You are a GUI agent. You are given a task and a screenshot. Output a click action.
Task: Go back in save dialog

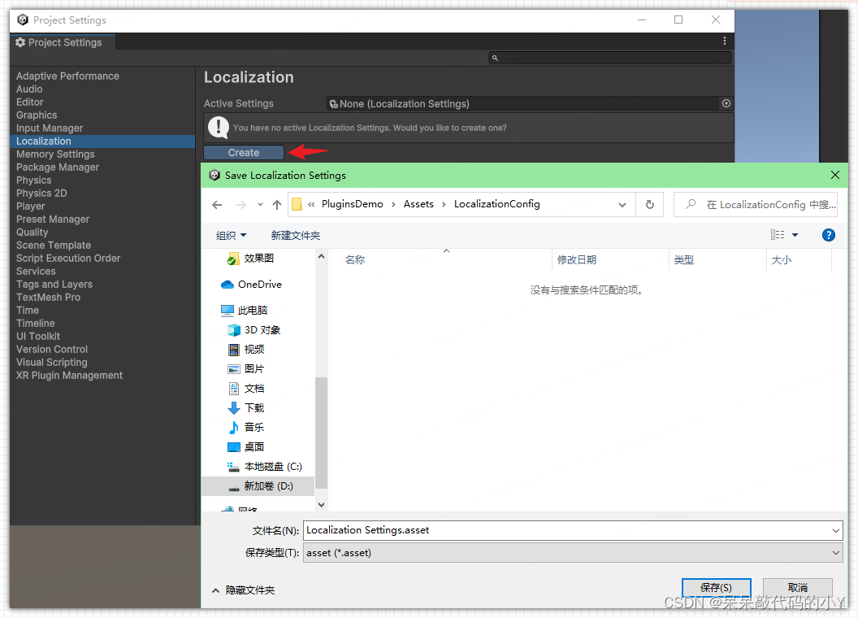(217, 205)
